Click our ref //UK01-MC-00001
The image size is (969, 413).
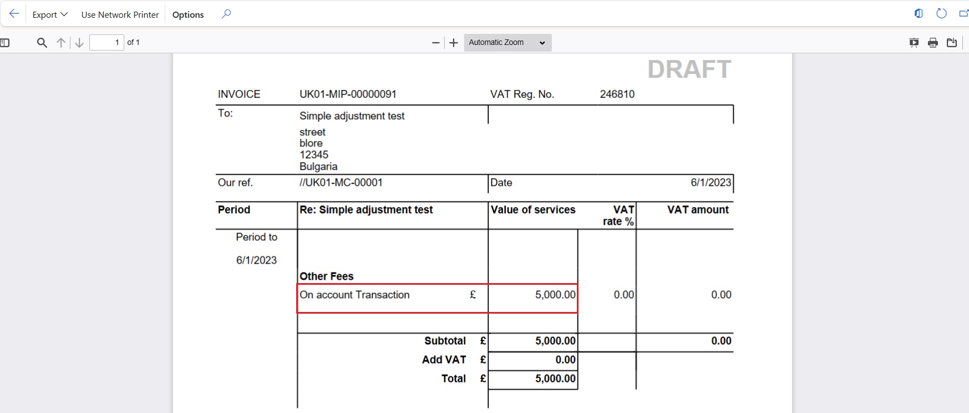(x=341, y=183)
